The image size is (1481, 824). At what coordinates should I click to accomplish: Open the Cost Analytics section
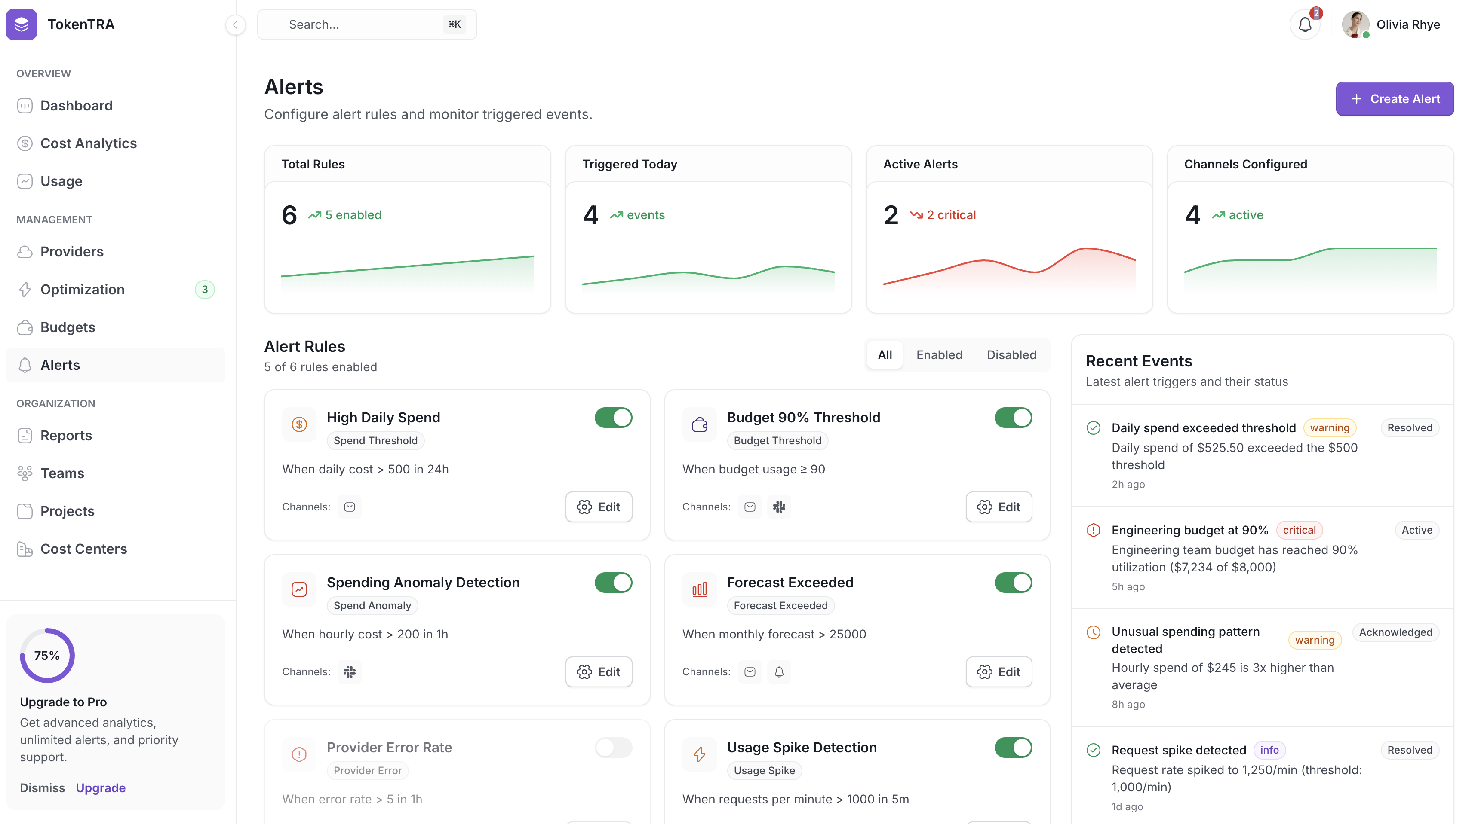click(89, 143)
